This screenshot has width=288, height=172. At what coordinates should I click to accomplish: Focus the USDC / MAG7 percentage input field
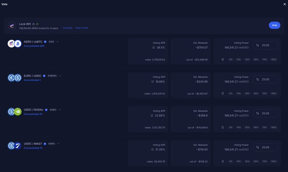[x=266, y=147]
